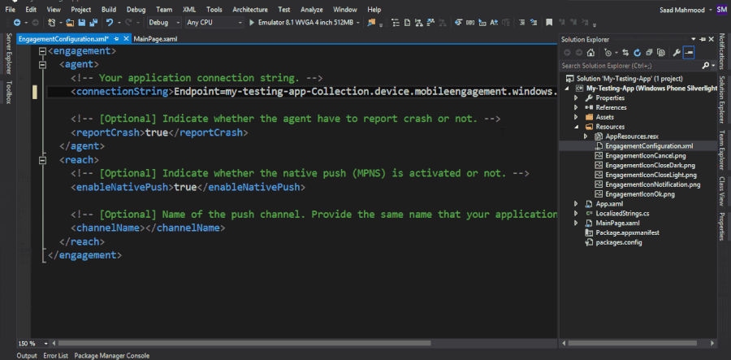Click the Open File folder icon
Screen dimensions: 731x360
click(70, 23)
